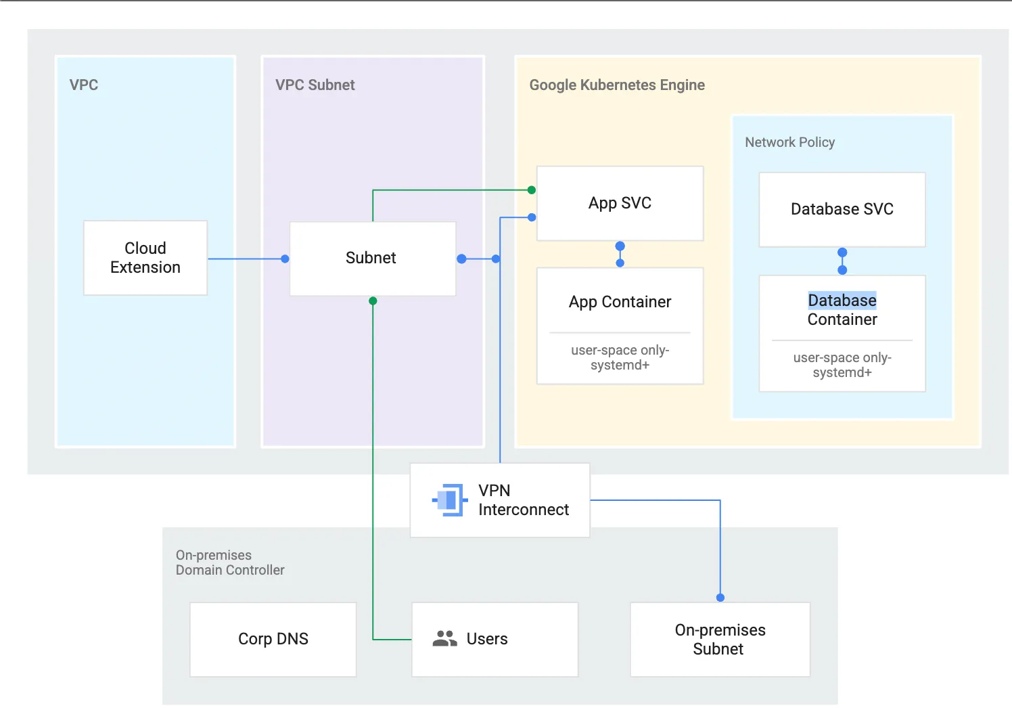Click the "VPC Subnet" group heading
Image resolution: width=1012 pixels, height=708 pixels.
coord(315,85)
